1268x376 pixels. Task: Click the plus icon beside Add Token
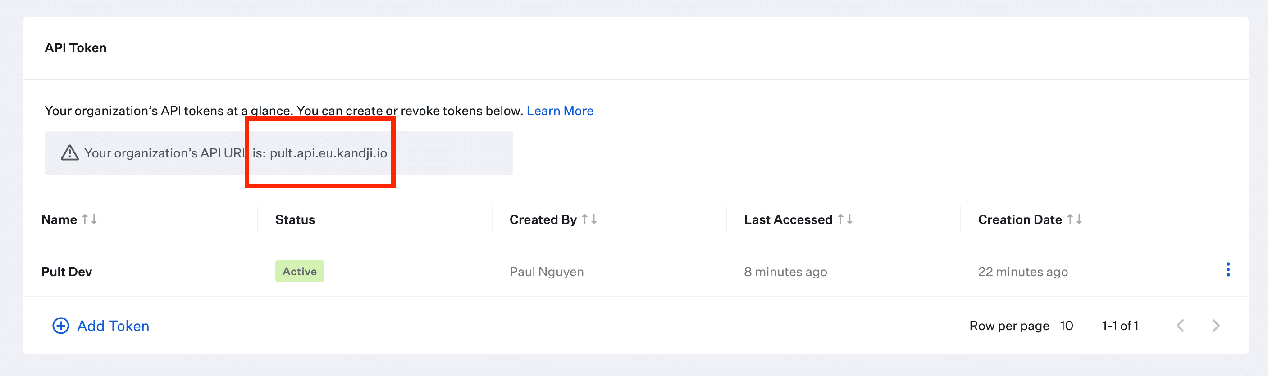point(60,326)
